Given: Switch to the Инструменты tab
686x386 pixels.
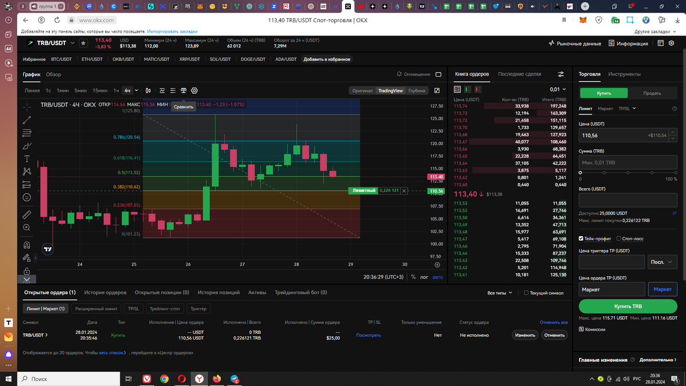Looking at the screenshot, I should (x=624, y=74).
